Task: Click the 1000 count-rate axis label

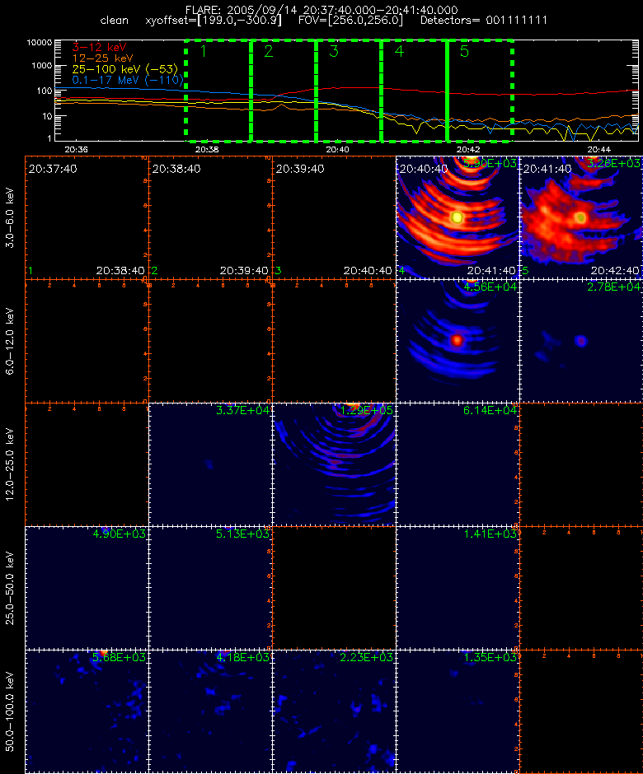Action: 42,66
